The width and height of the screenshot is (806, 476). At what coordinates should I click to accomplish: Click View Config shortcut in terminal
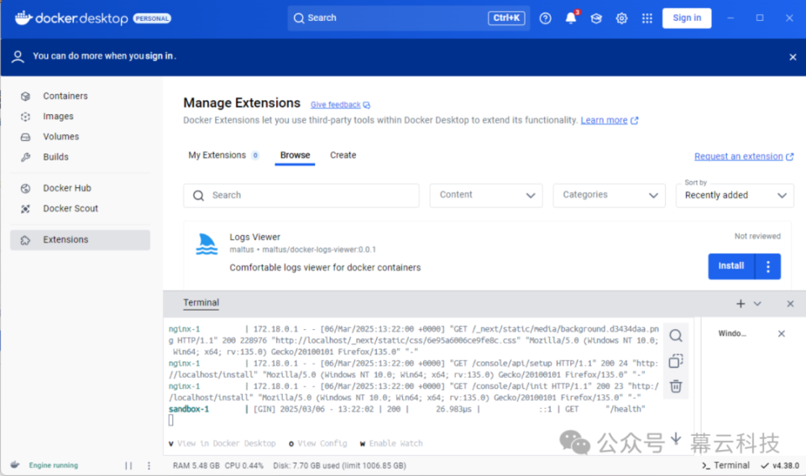[x=317, y=443]
